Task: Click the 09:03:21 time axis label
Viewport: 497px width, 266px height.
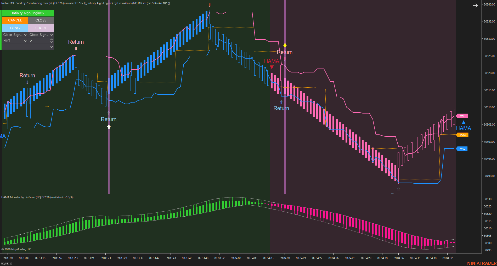Action: [x=89, y=258]
